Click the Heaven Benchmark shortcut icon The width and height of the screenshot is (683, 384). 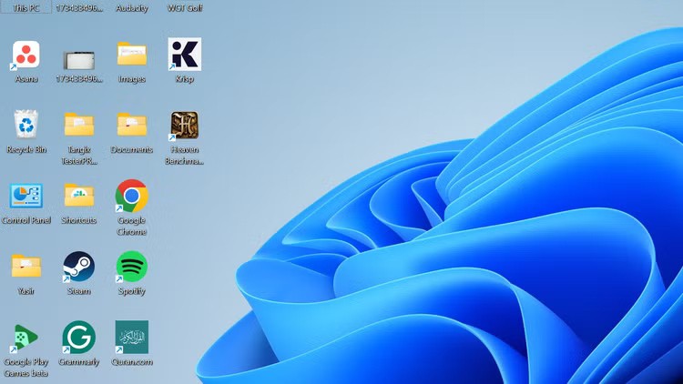[x=185, y=126]
